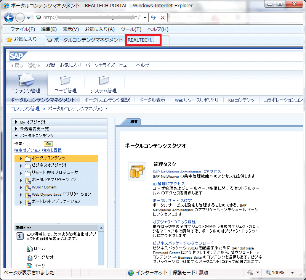The width and height of the screenshot is (306, 280).
Task: Click the お気に入り star favorites button
Action: click(x=21, y=39)
